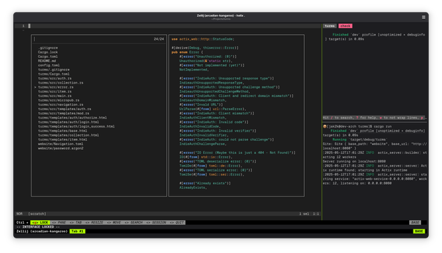Select the 'turms' label in the bacon pane

click(329, 26)
